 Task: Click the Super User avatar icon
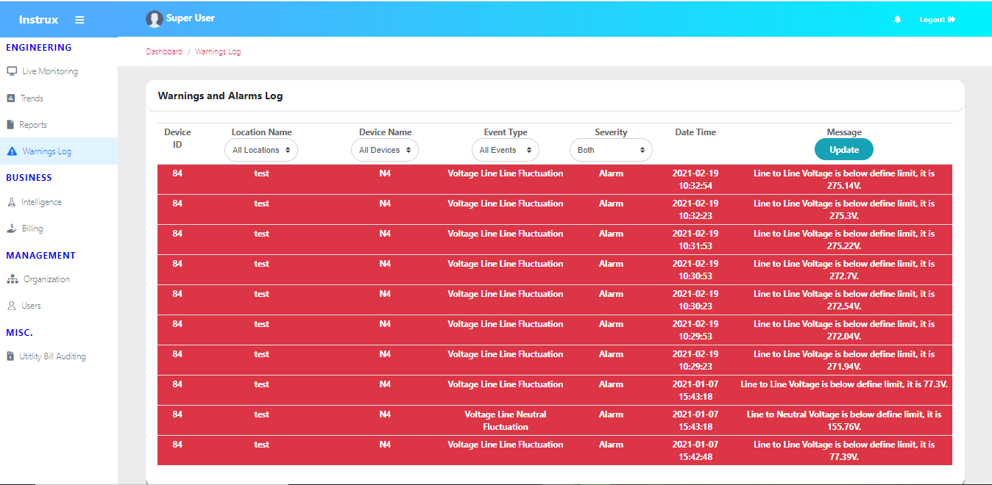click(x=154, y=19)
